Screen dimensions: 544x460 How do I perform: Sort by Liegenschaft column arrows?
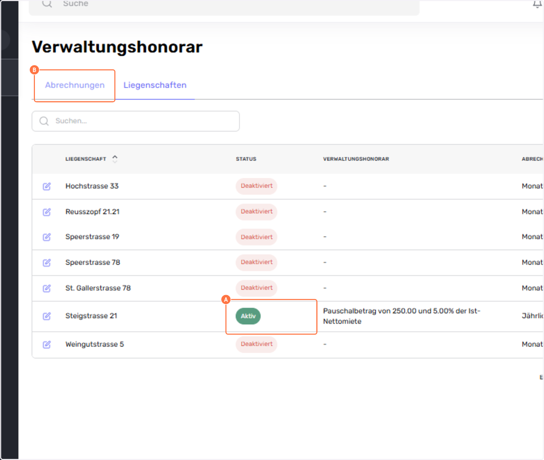(115, 159)
